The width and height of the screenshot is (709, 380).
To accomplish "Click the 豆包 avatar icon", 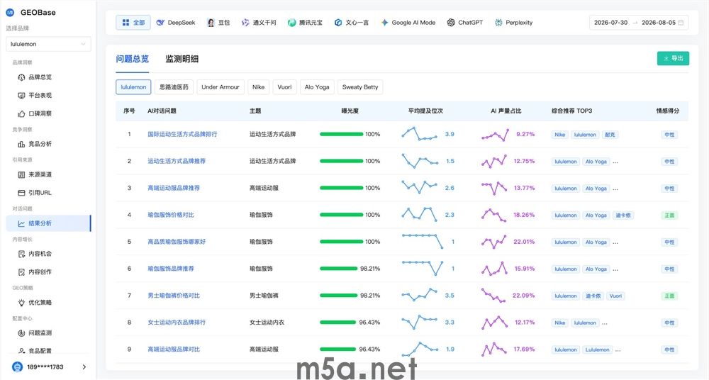I will (211, 23).
